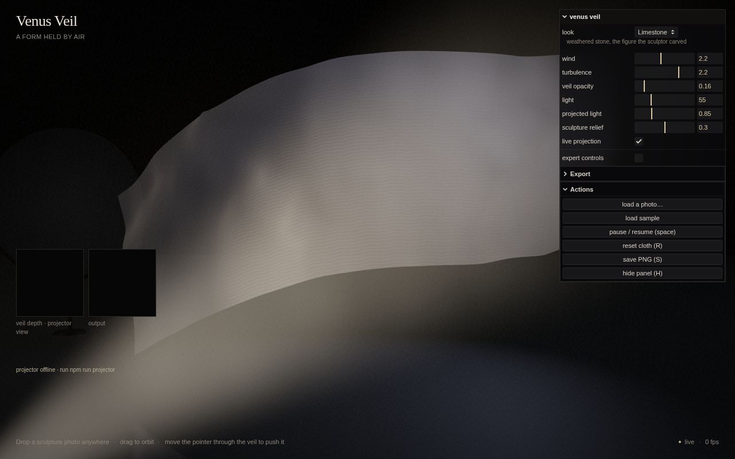Click the live status indicator text
The image size is (735, 459).
point(689,442)
